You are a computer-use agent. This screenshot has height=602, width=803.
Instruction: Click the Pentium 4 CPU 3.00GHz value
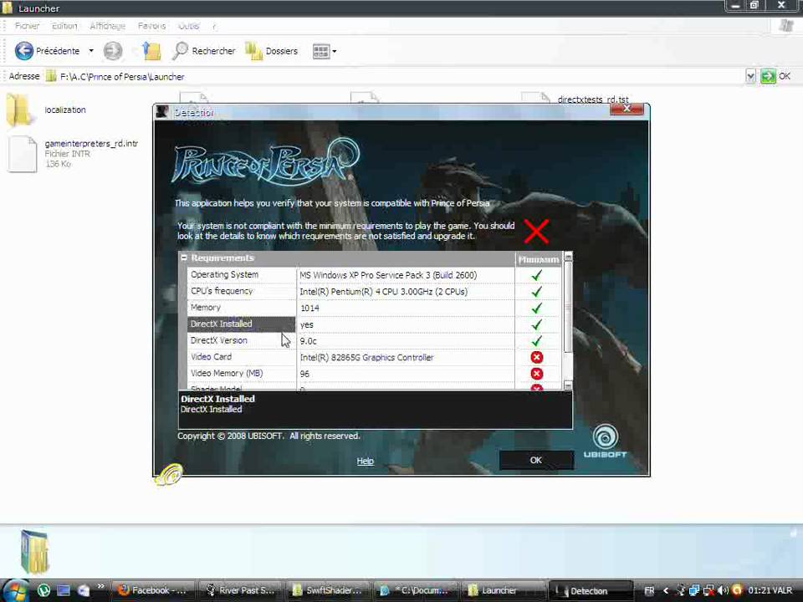[384, 292]
